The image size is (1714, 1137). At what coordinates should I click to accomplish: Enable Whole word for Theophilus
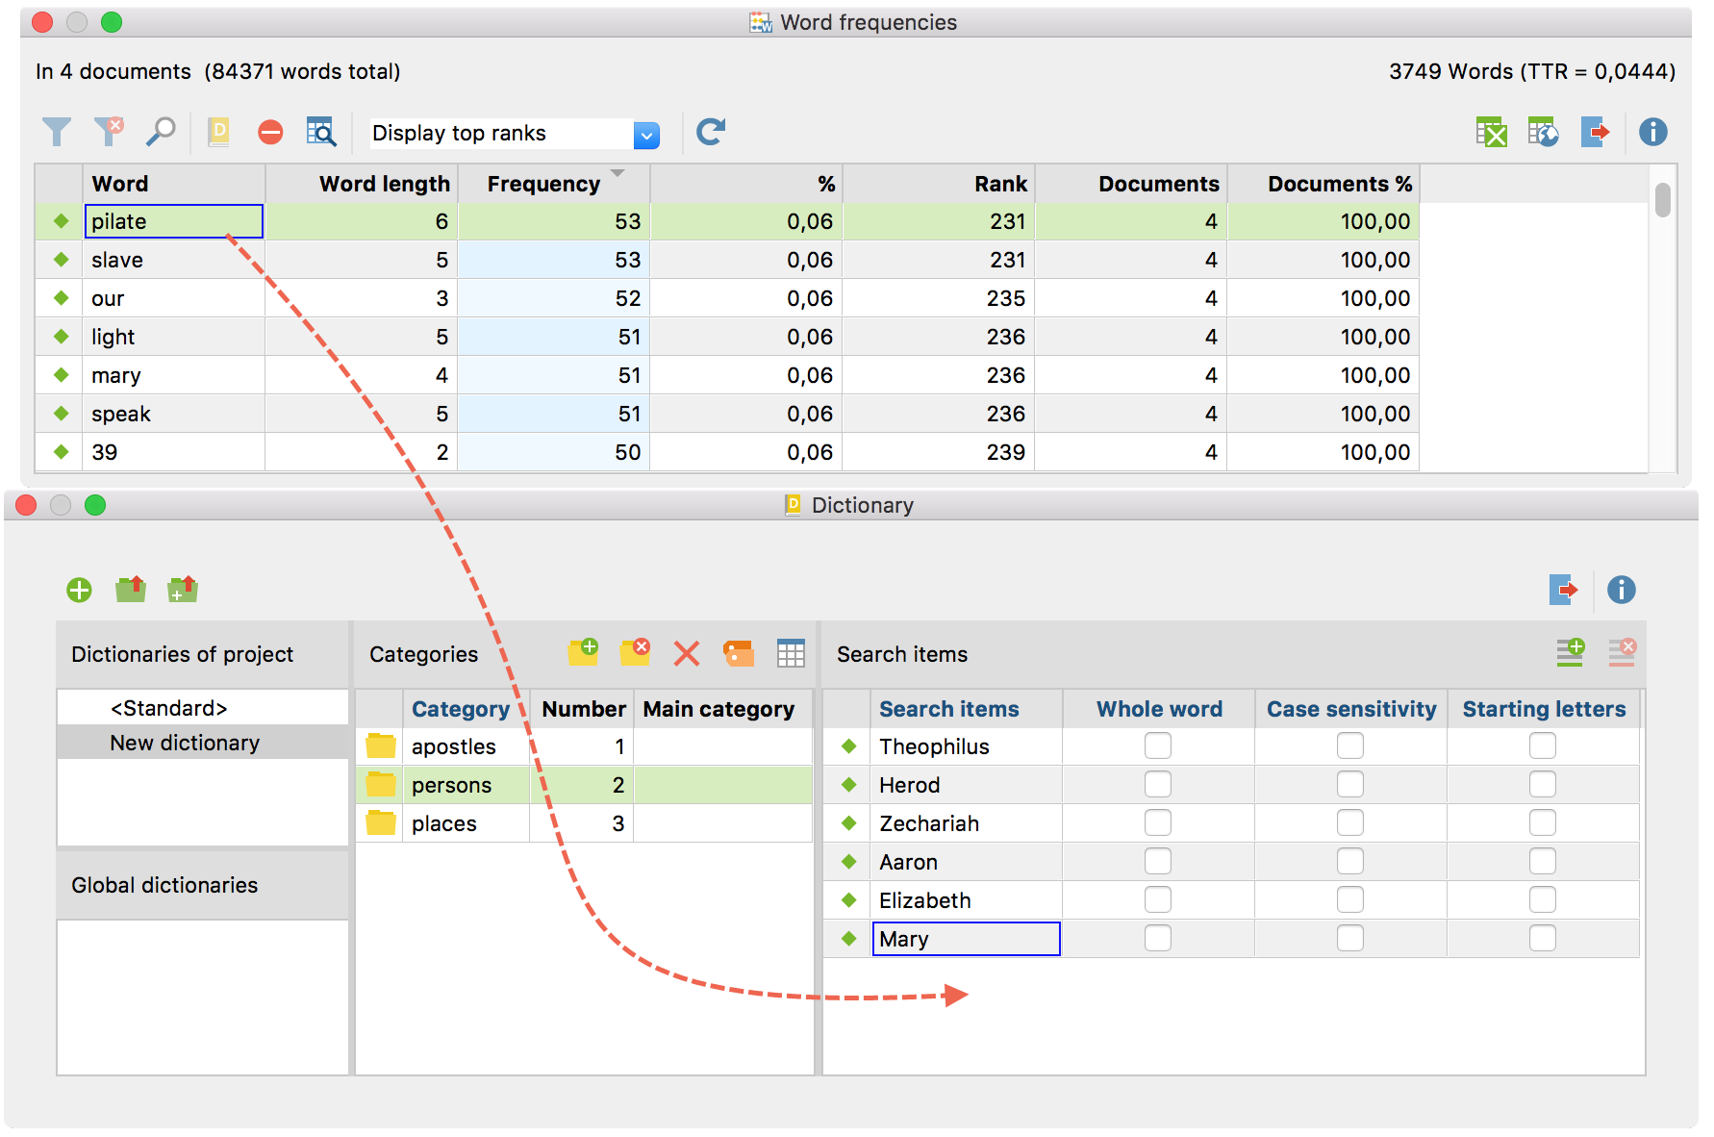[1158, 746]
